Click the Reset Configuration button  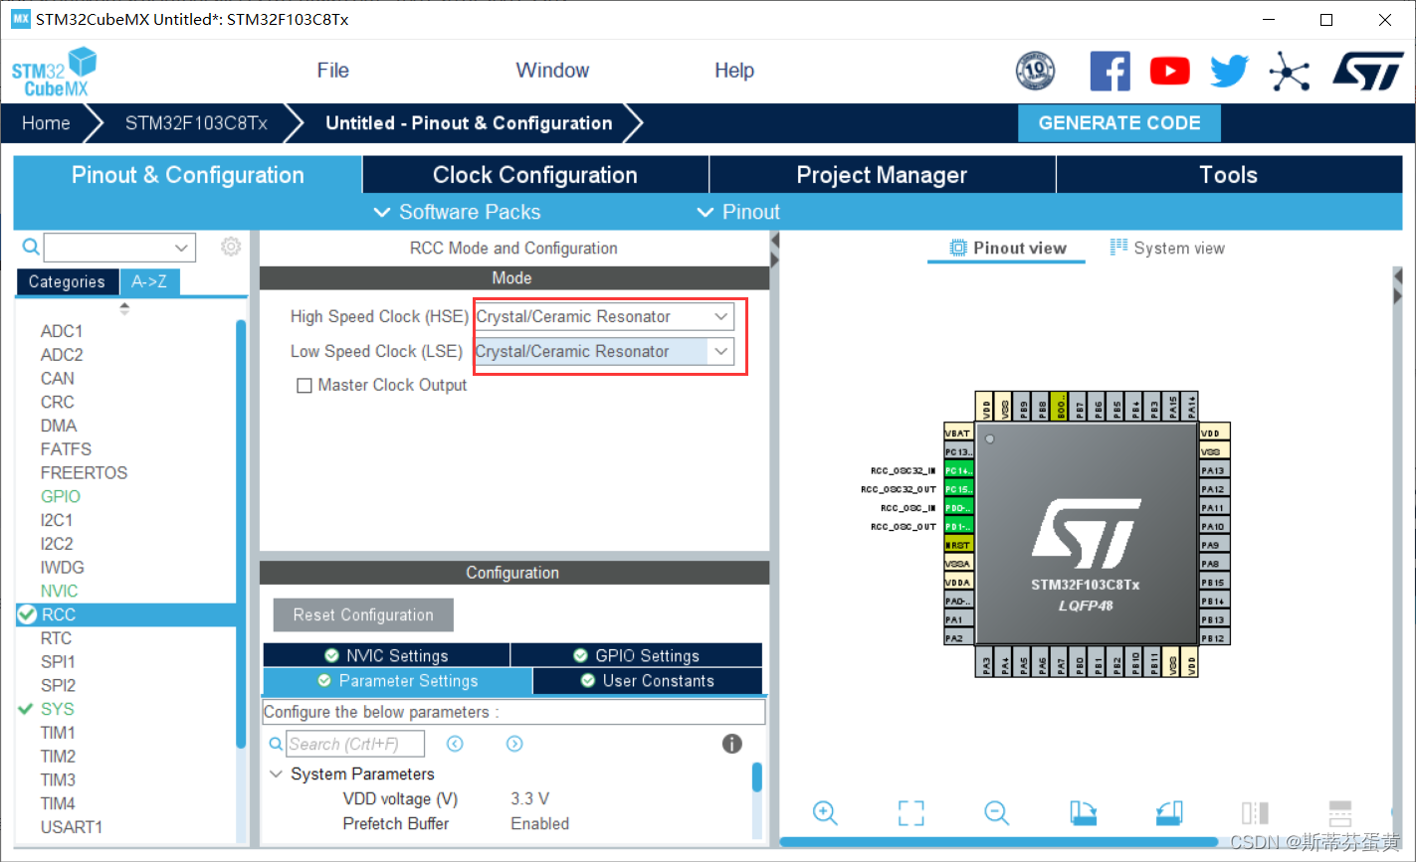pos(363,615)
